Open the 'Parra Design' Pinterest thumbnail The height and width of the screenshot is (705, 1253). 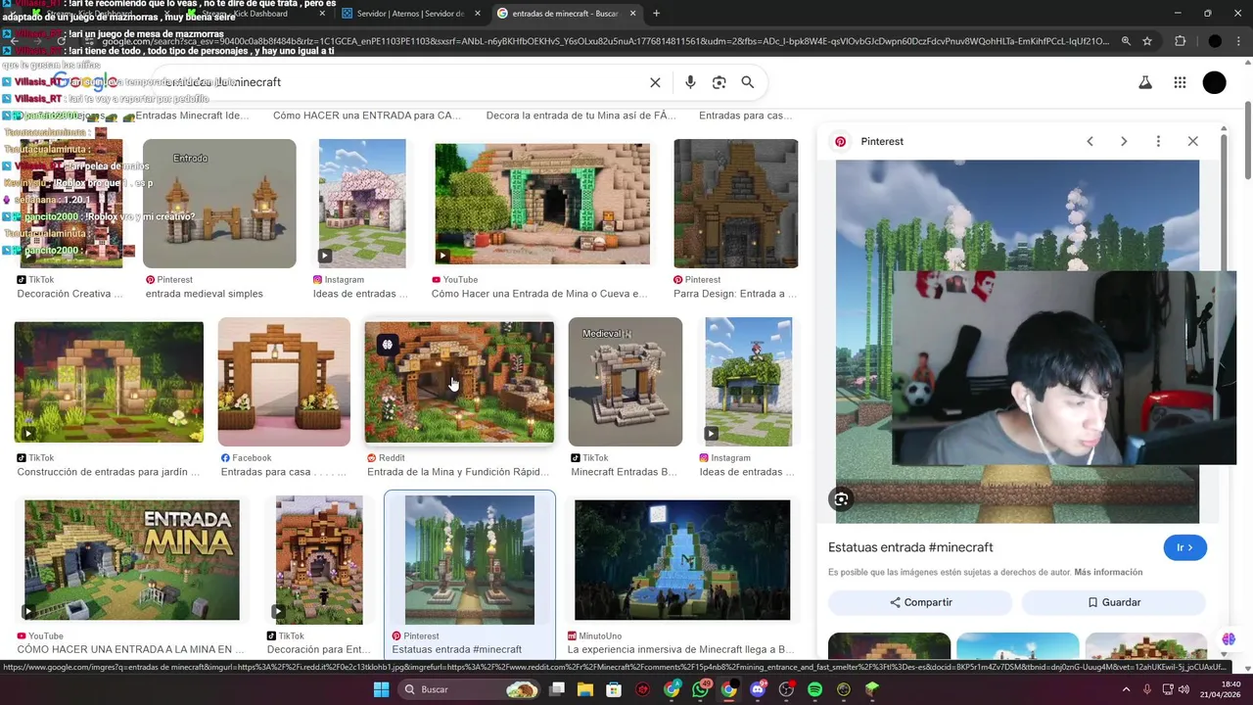[x=736, y=204]
